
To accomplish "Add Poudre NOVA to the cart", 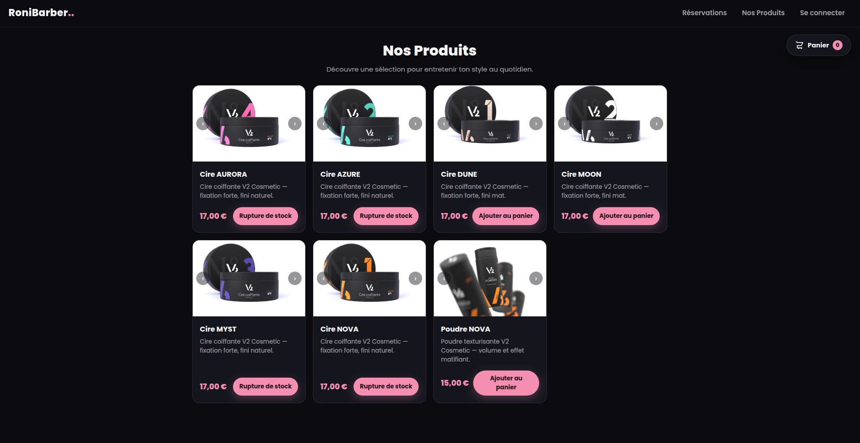I will (506, 383).
